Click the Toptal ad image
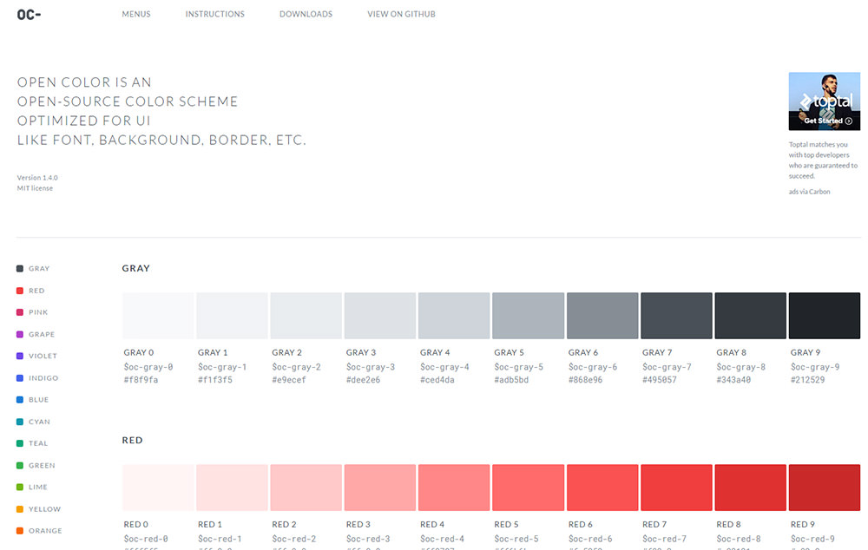Viewport: 868px width, 550px height. [825, 101]
